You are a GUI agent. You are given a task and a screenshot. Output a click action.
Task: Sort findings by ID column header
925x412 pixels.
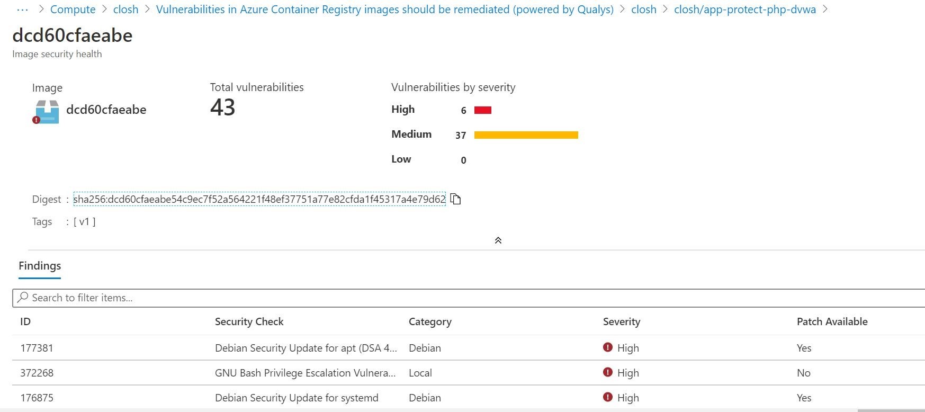coord(25,321)
